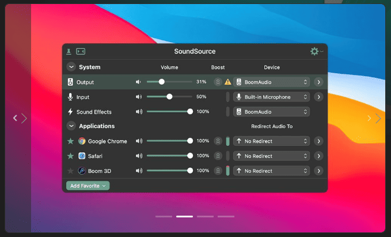Open the Built-in Microphone input dropdown
Image resolution: width=391 pixels, height=237 pixels.
tap(271, 97)
